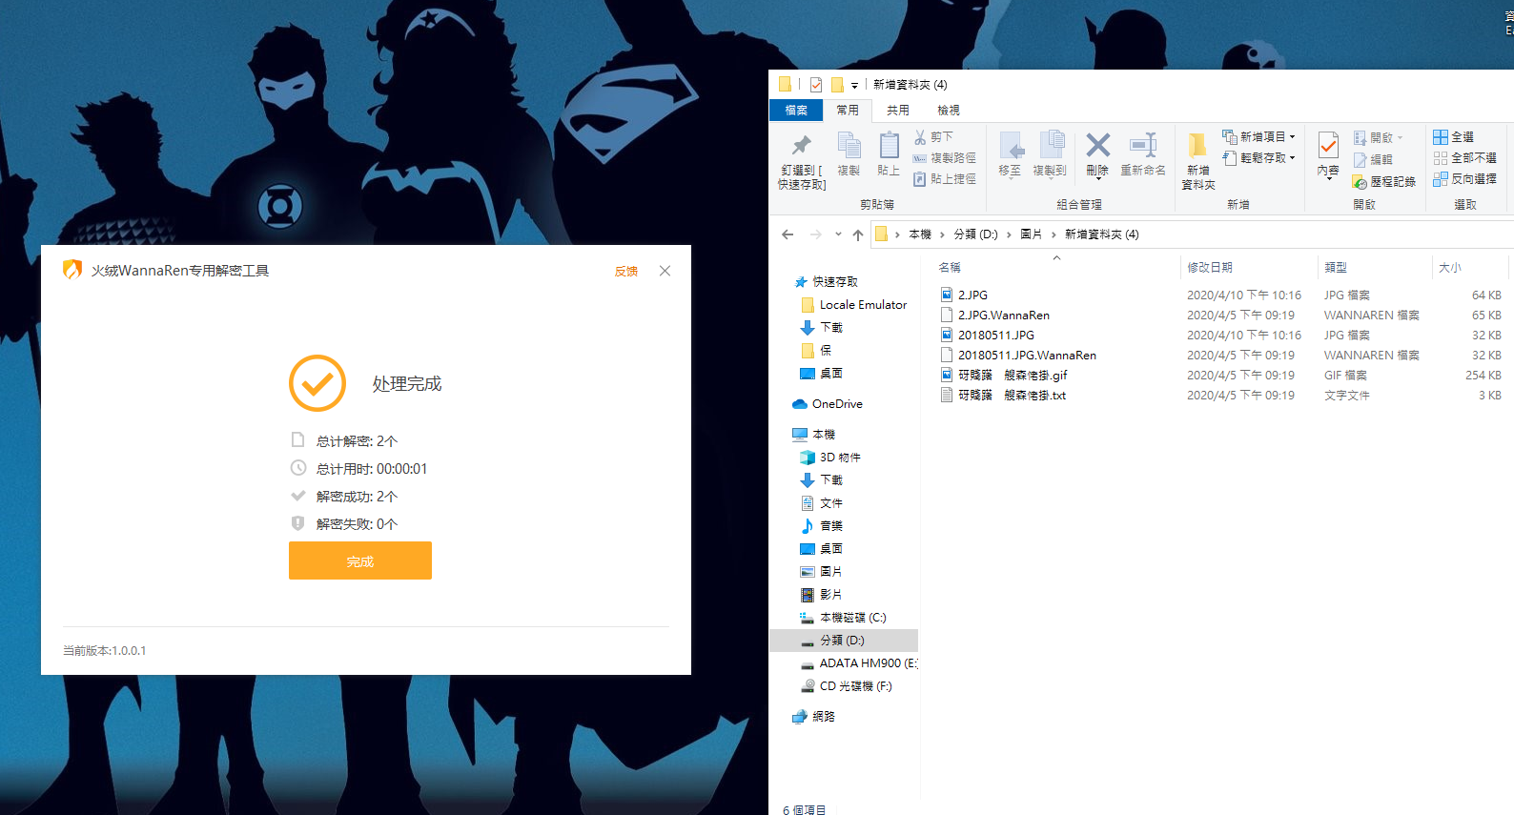Screen dimensions: 1514x815
Task: Sort by the 名稱 column header
Action: pos(1056,268)
